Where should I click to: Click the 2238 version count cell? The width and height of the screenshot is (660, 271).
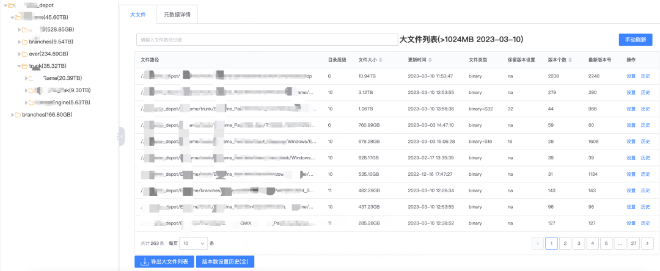point(553,76)
